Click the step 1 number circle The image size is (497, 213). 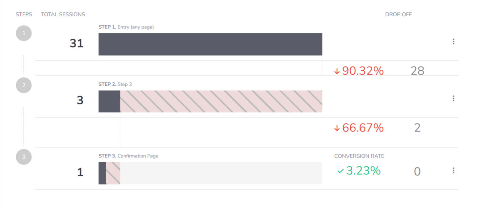tap(24, 33)
